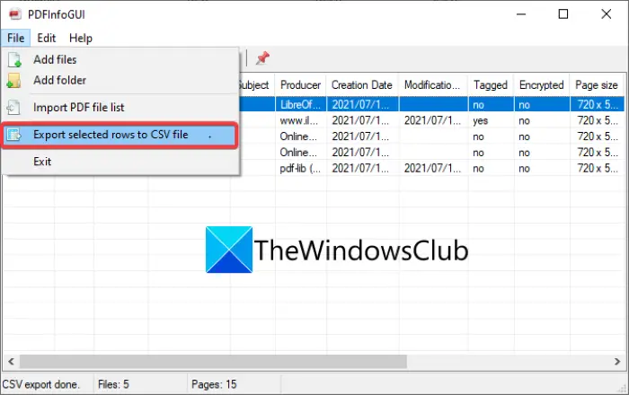The height and width of the screenshot is (395, 629).
Task: Click the Tagged column header
Action: coord(491,85)
